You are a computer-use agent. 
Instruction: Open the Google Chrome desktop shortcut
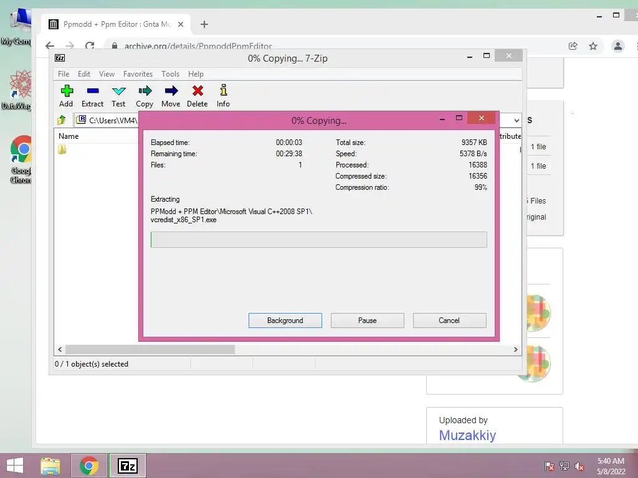[x=21, y=159]
